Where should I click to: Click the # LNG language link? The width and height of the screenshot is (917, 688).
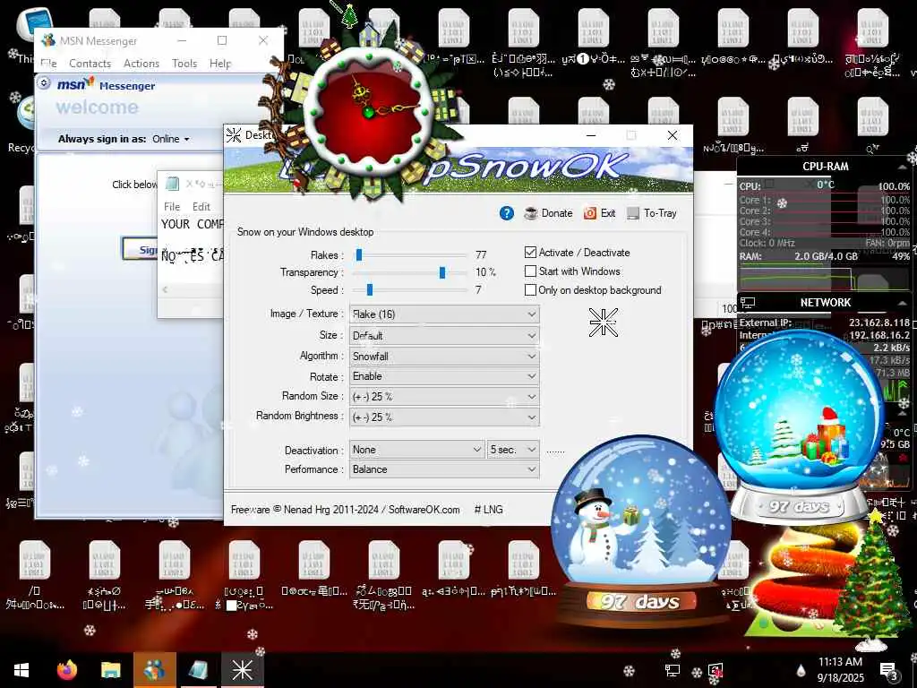coord(488,510)
